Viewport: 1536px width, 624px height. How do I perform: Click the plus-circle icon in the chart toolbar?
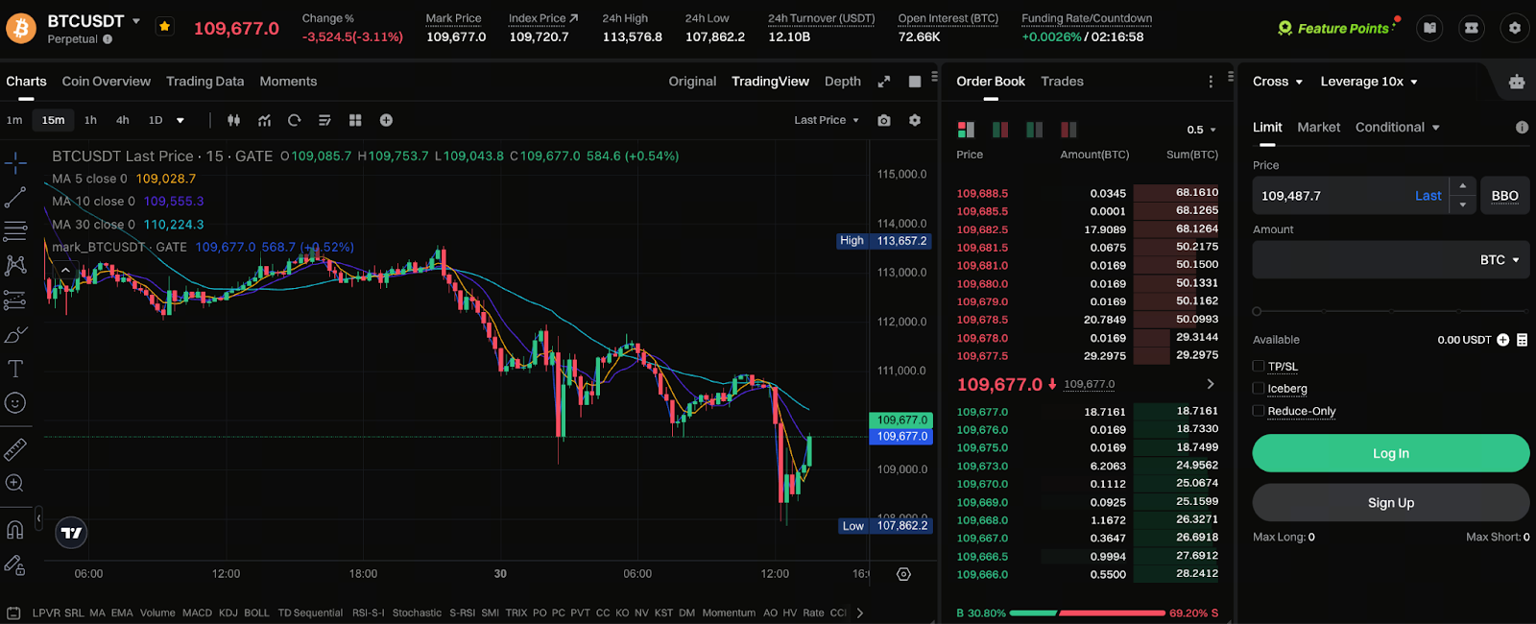tap(386, 120)
